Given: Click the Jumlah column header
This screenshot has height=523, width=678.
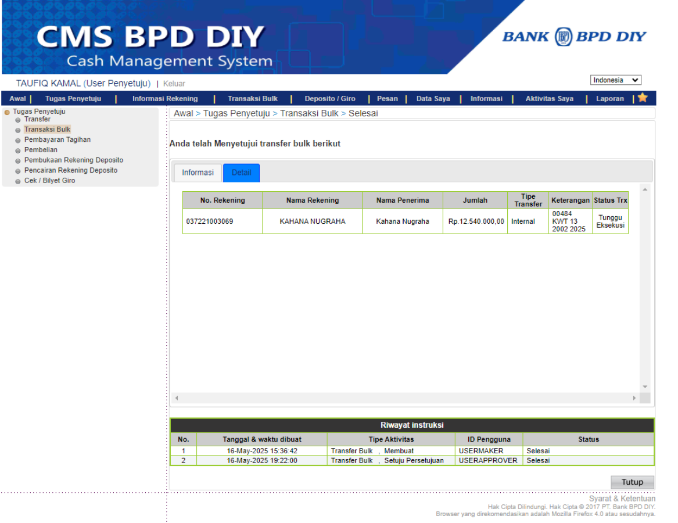Looking at the screenshot, I should tap(475, 200).
